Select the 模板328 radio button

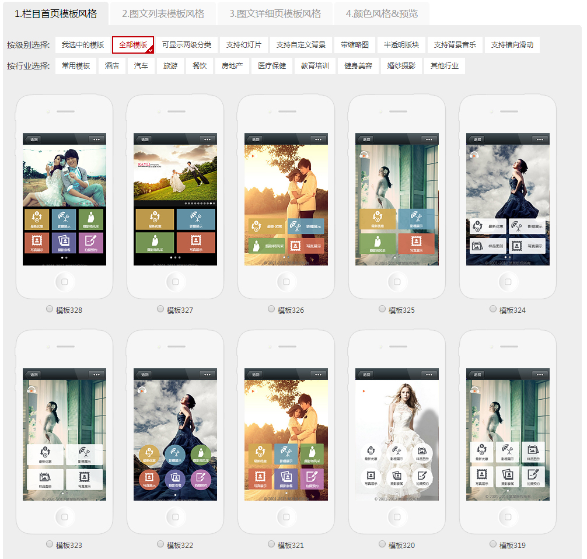pos(50,309)
